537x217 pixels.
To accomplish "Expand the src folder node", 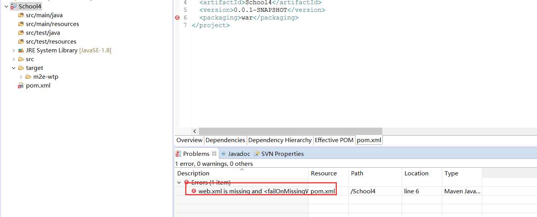I will (14, 59).
